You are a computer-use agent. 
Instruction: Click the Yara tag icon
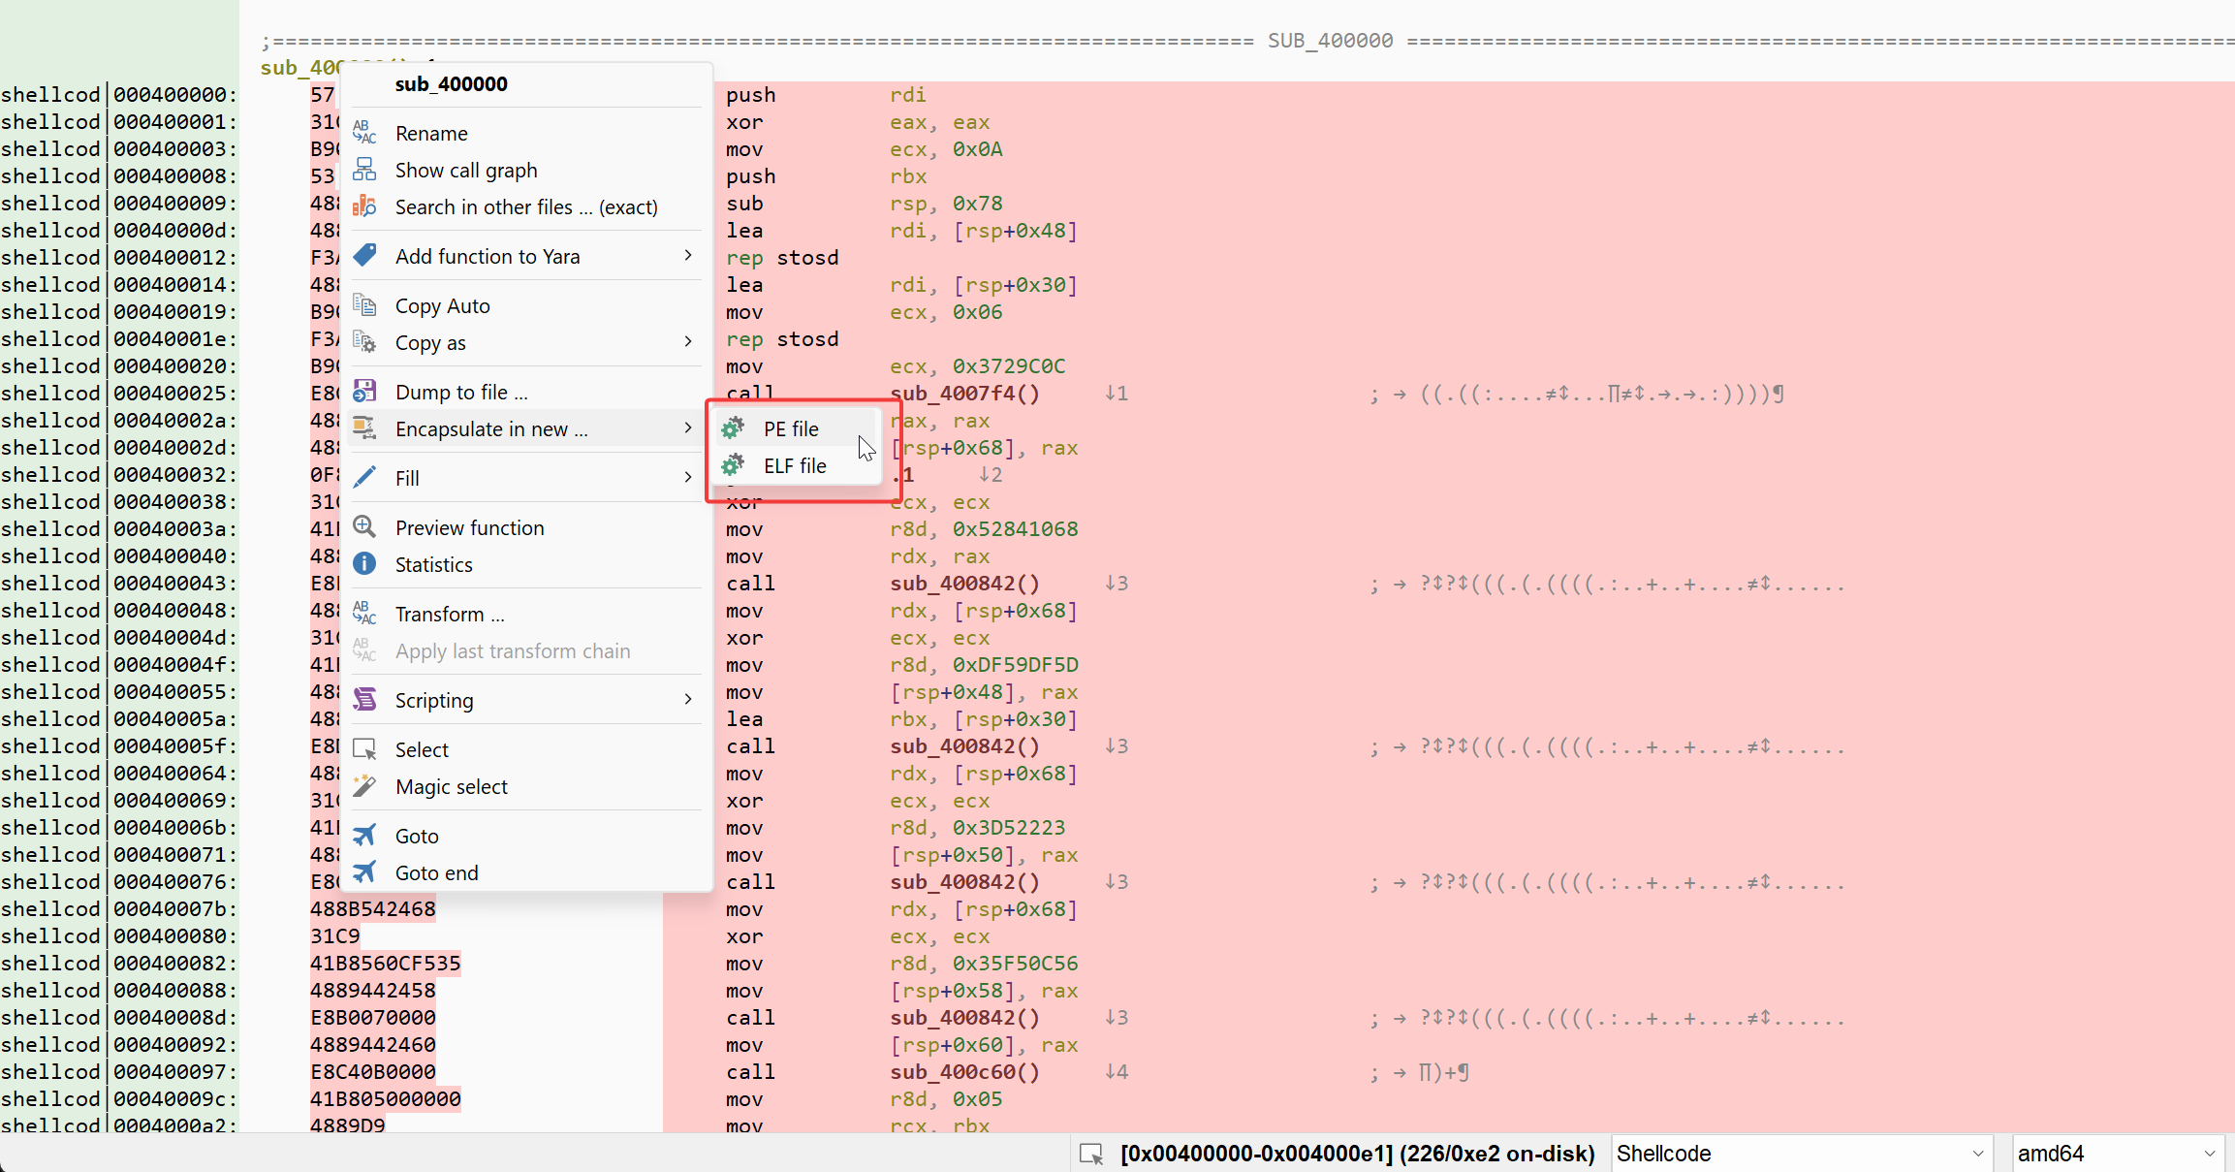364,256
